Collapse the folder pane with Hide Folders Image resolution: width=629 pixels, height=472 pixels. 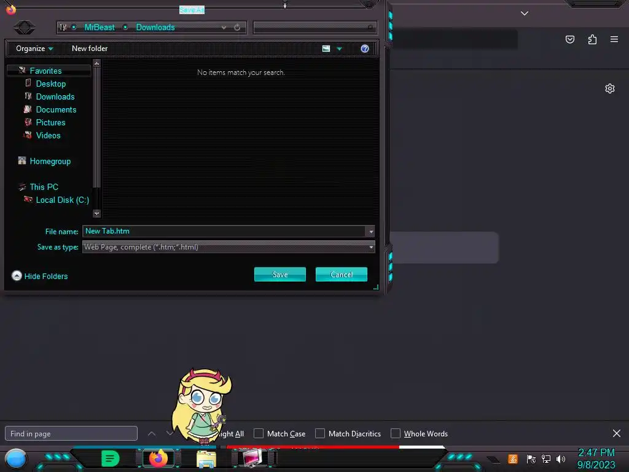(40, 276)
